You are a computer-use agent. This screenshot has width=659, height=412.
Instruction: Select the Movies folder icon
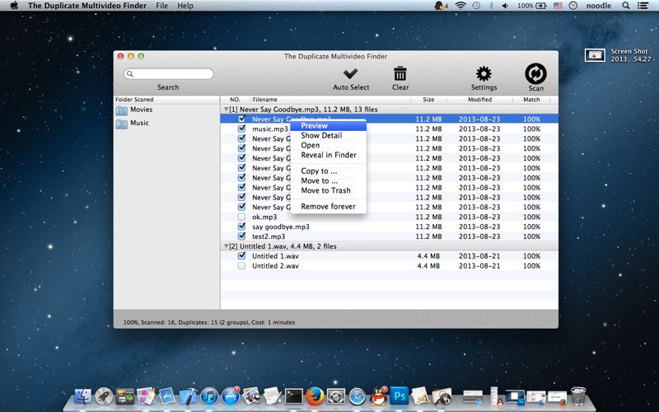(x=121, y=110)
